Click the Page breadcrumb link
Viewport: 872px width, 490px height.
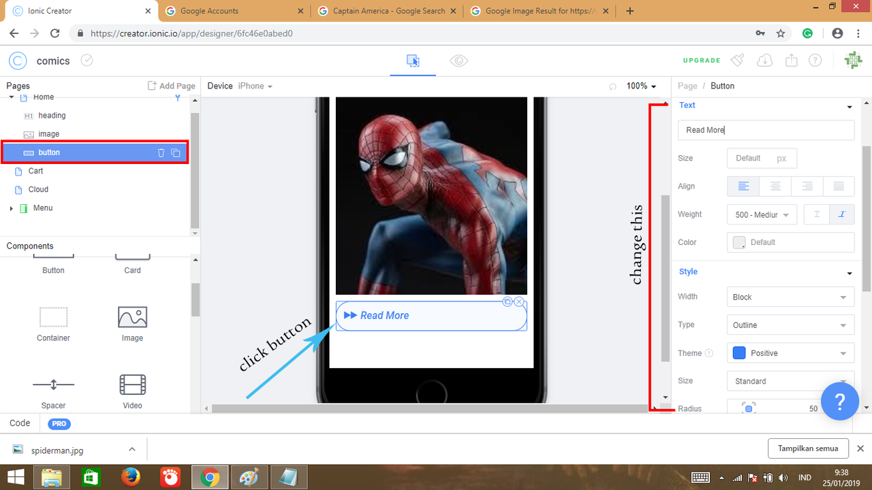687,86
